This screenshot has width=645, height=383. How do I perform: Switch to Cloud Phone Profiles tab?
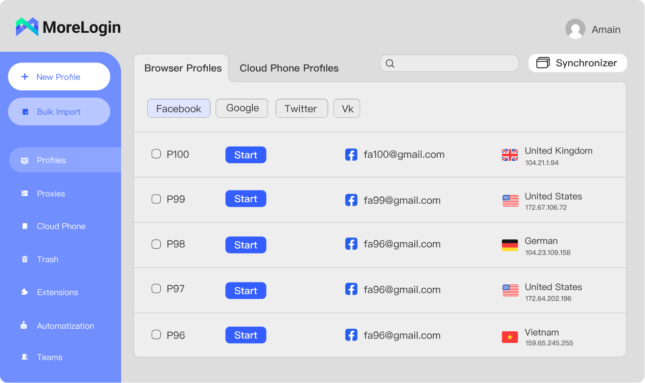pos(289,68)
